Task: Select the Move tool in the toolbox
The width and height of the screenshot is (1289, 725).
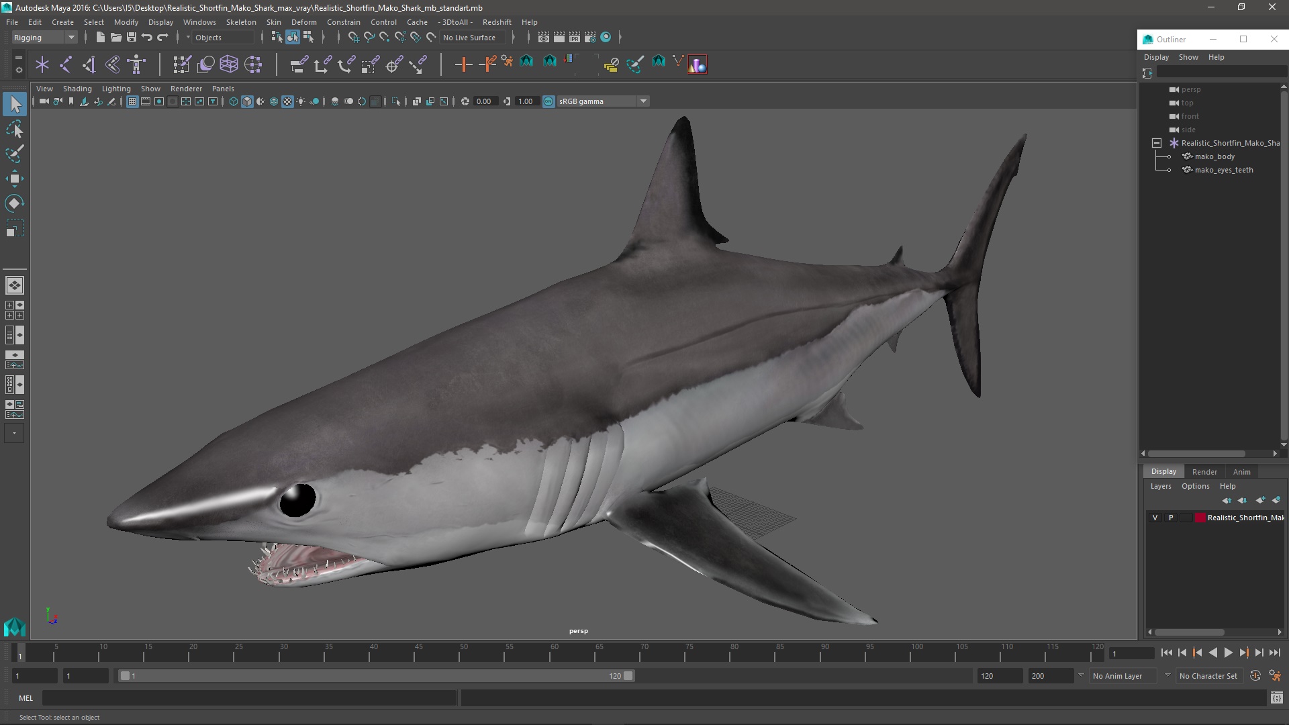Action: [14, 179]
